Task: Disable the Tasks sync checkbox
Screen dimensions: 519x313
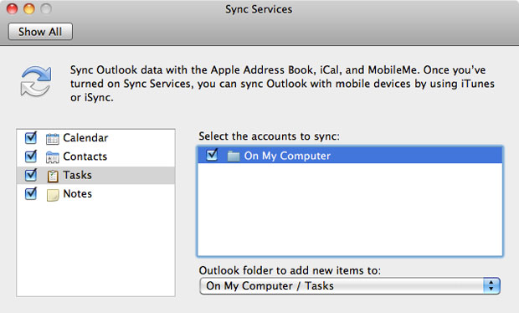Action: point(31,174)
